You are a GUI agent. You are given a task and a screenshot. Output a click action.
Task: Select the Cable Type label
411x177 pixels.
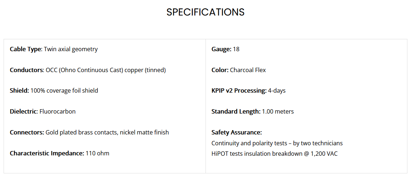click(26, 49)
